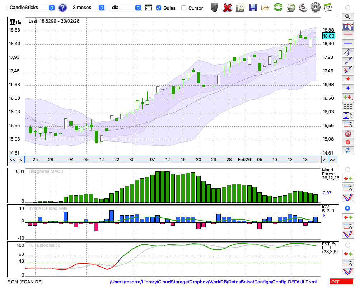Click the Feb26 date axis label
Screen dimensions: 359x287
pos(244,160)
